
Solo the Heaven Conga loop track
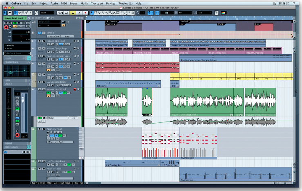click(44, 49)
